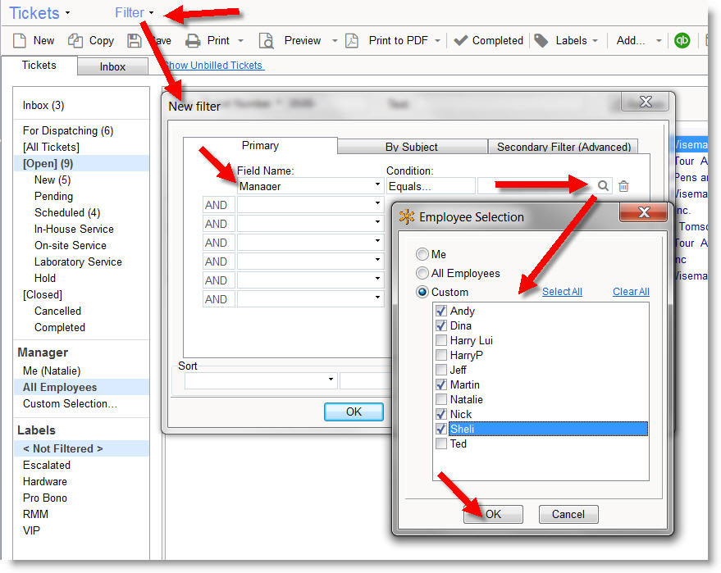This screenshot has height=573, width=721.
Task: Switch to the By Subject tab
Action: tap(411, 147)
